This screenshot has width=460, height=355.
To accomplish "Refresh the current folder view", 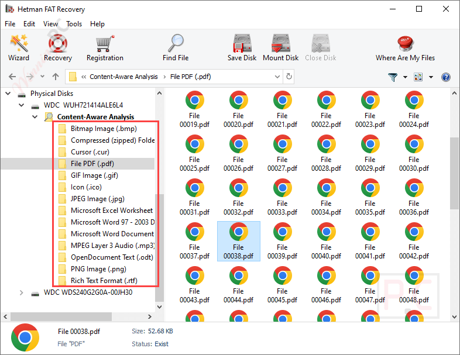I will [289, 77].
